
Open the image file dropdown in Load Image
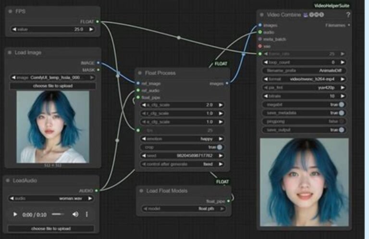53,78
